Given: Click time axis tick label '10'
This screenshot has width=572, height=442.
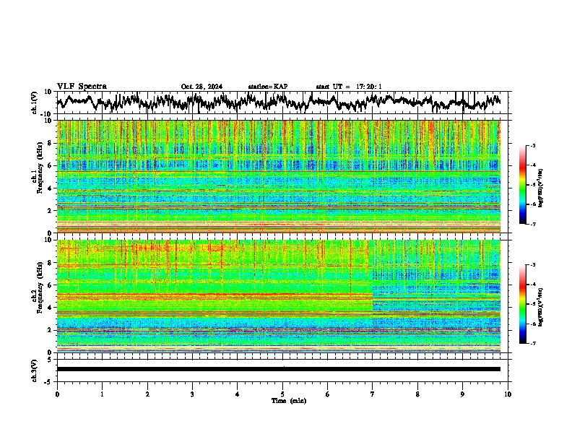Looking at the screenshot, I should [x=508, y=394].
